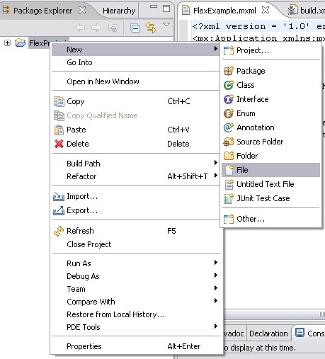Maximize the Package Explorer view
This screenshot has width=325, height=359.
pos(166,8)
